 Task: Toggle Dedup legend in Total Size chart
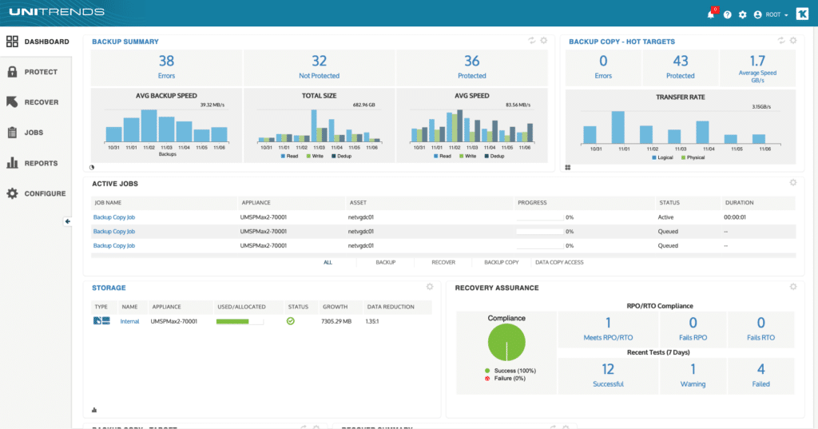click(x=342, y=156)
